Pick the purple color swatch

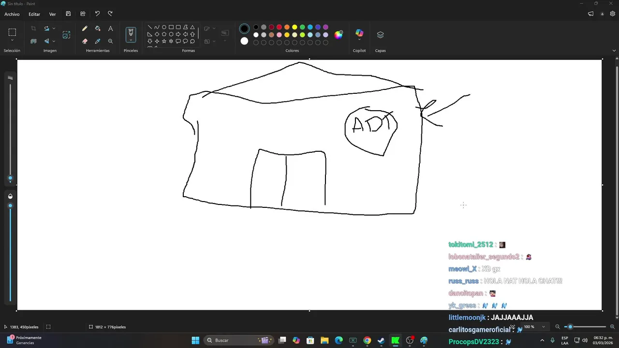325,27
